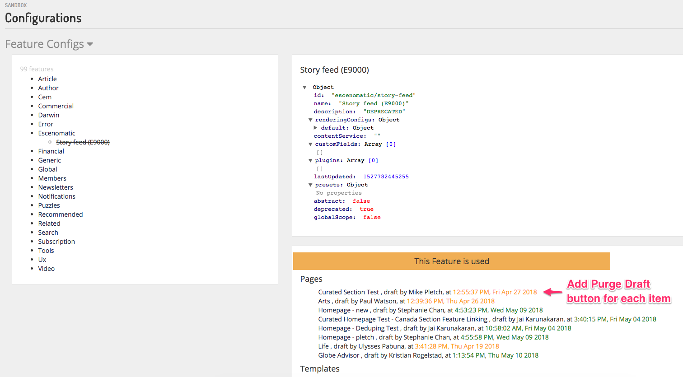This screenshot has height=377, width=683.
Task: Select Article in the features list
Action: point(47,79)
